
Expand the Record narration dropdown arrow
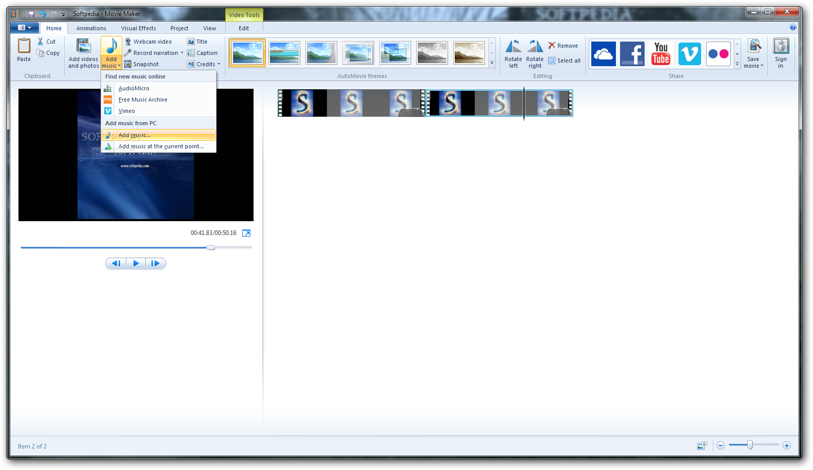tap(182, 53)
